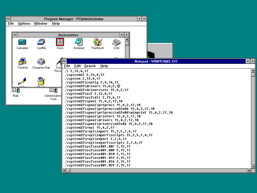Image resolution: width=257 pixels, height=193 pixels.
Task: Open Notepad Edit menu
Action: (x=77, y=66)
